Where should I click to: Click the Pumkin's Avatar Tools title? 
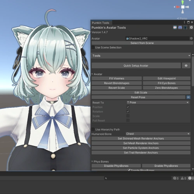(x=109, y=28)
